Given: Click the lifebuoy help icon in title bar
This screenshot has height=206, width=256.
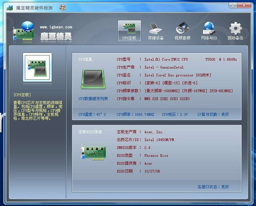Looking at the screenshot, I should [x=62, y=8].
